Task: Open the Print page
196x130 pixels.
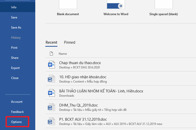Action: 14,48
